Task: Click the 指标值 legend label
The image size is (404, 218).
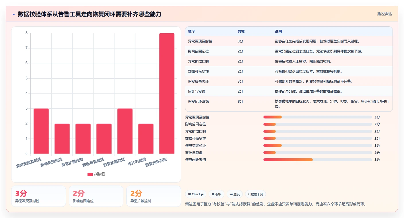Action: tap(100, 174)
